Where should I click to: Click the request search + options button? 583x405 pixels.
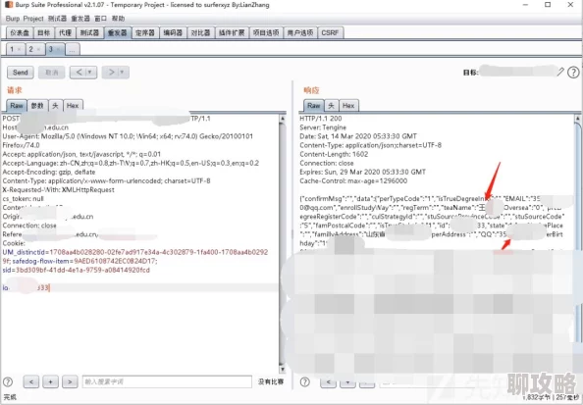coord(51,381)
